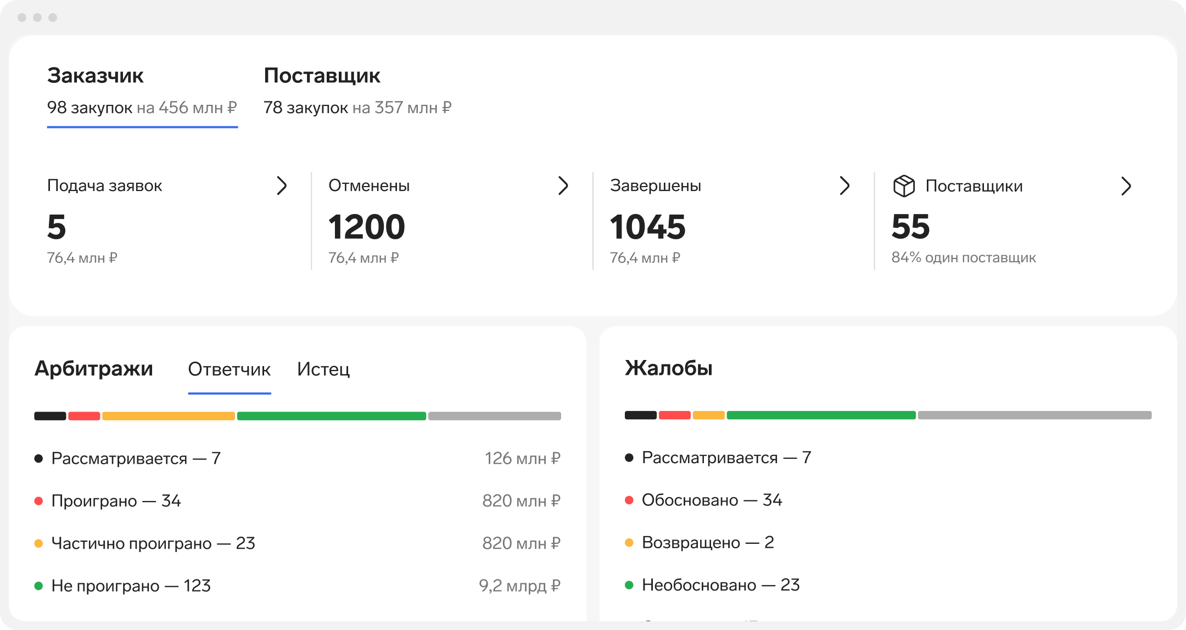The width and height of the screenshot is (1186, 630).
Task: Click the red segment in Жалобы bar
Action: click(674, 415)
